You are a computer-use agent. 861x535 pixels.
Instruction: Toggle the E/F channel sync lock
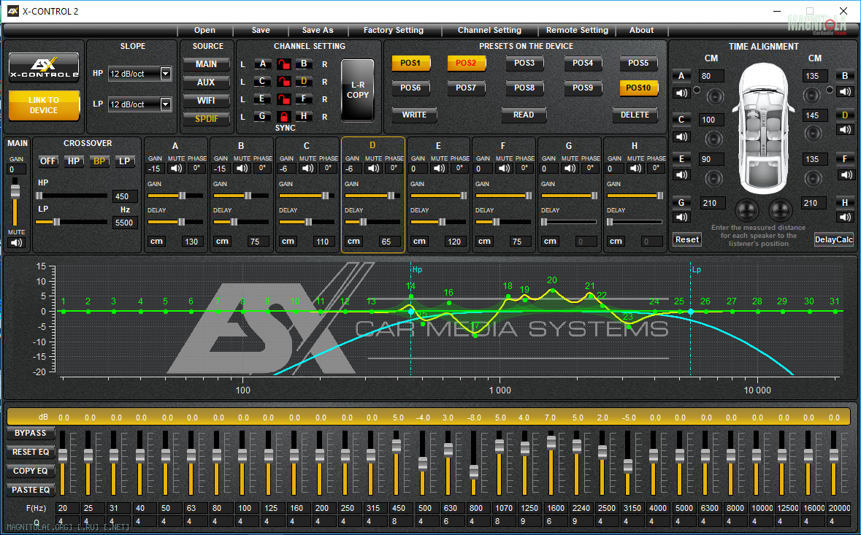(283, 99)
